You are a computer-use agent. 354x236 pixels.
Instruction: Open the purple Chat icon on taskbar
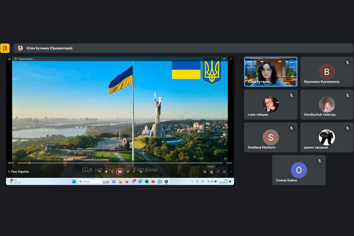tap(114, 181)
